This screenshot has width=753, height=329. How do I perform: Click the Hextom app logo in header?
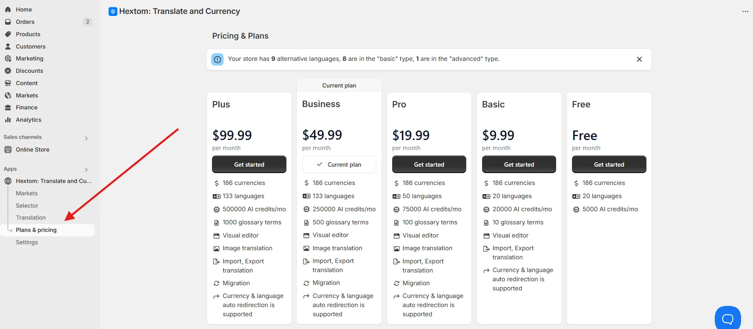(113, 12)
